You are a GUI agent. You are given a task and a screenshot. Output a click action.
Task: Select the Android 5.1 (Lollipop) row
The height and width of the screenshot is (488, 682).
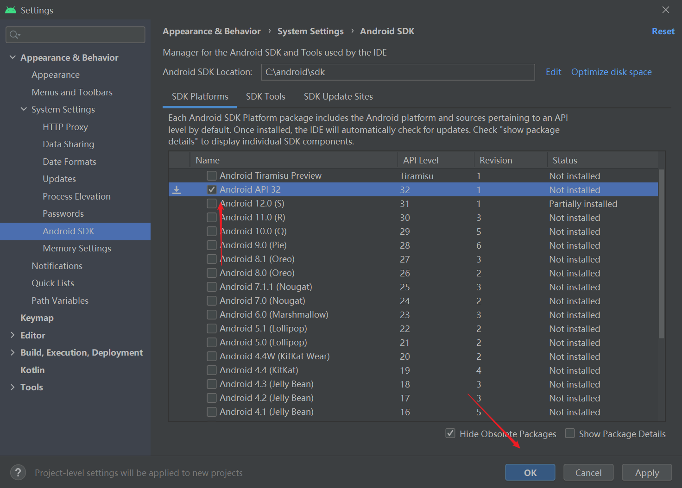(x=413, y=328)
